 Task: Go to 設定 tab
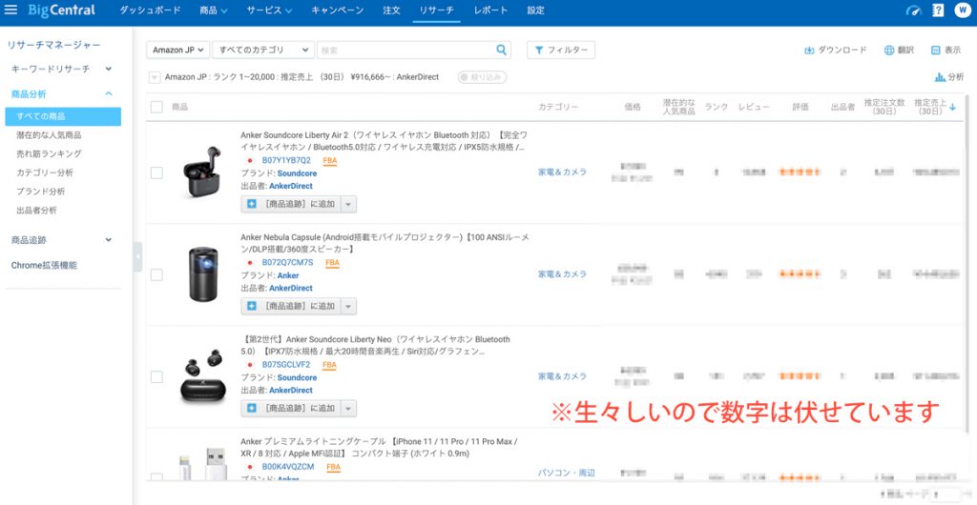(536, 10)
